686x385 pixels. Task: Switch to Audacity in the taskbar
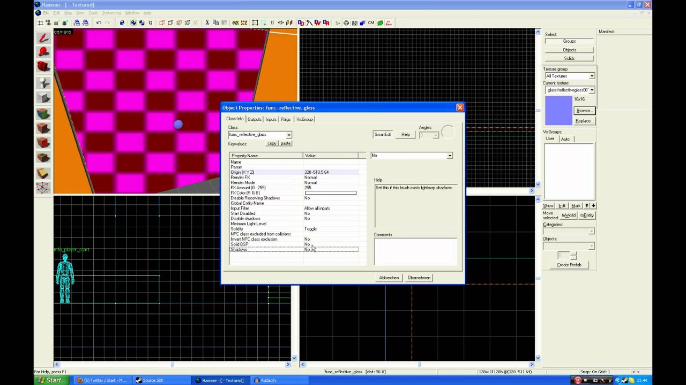pyautogui.click(x=279, y=380)
